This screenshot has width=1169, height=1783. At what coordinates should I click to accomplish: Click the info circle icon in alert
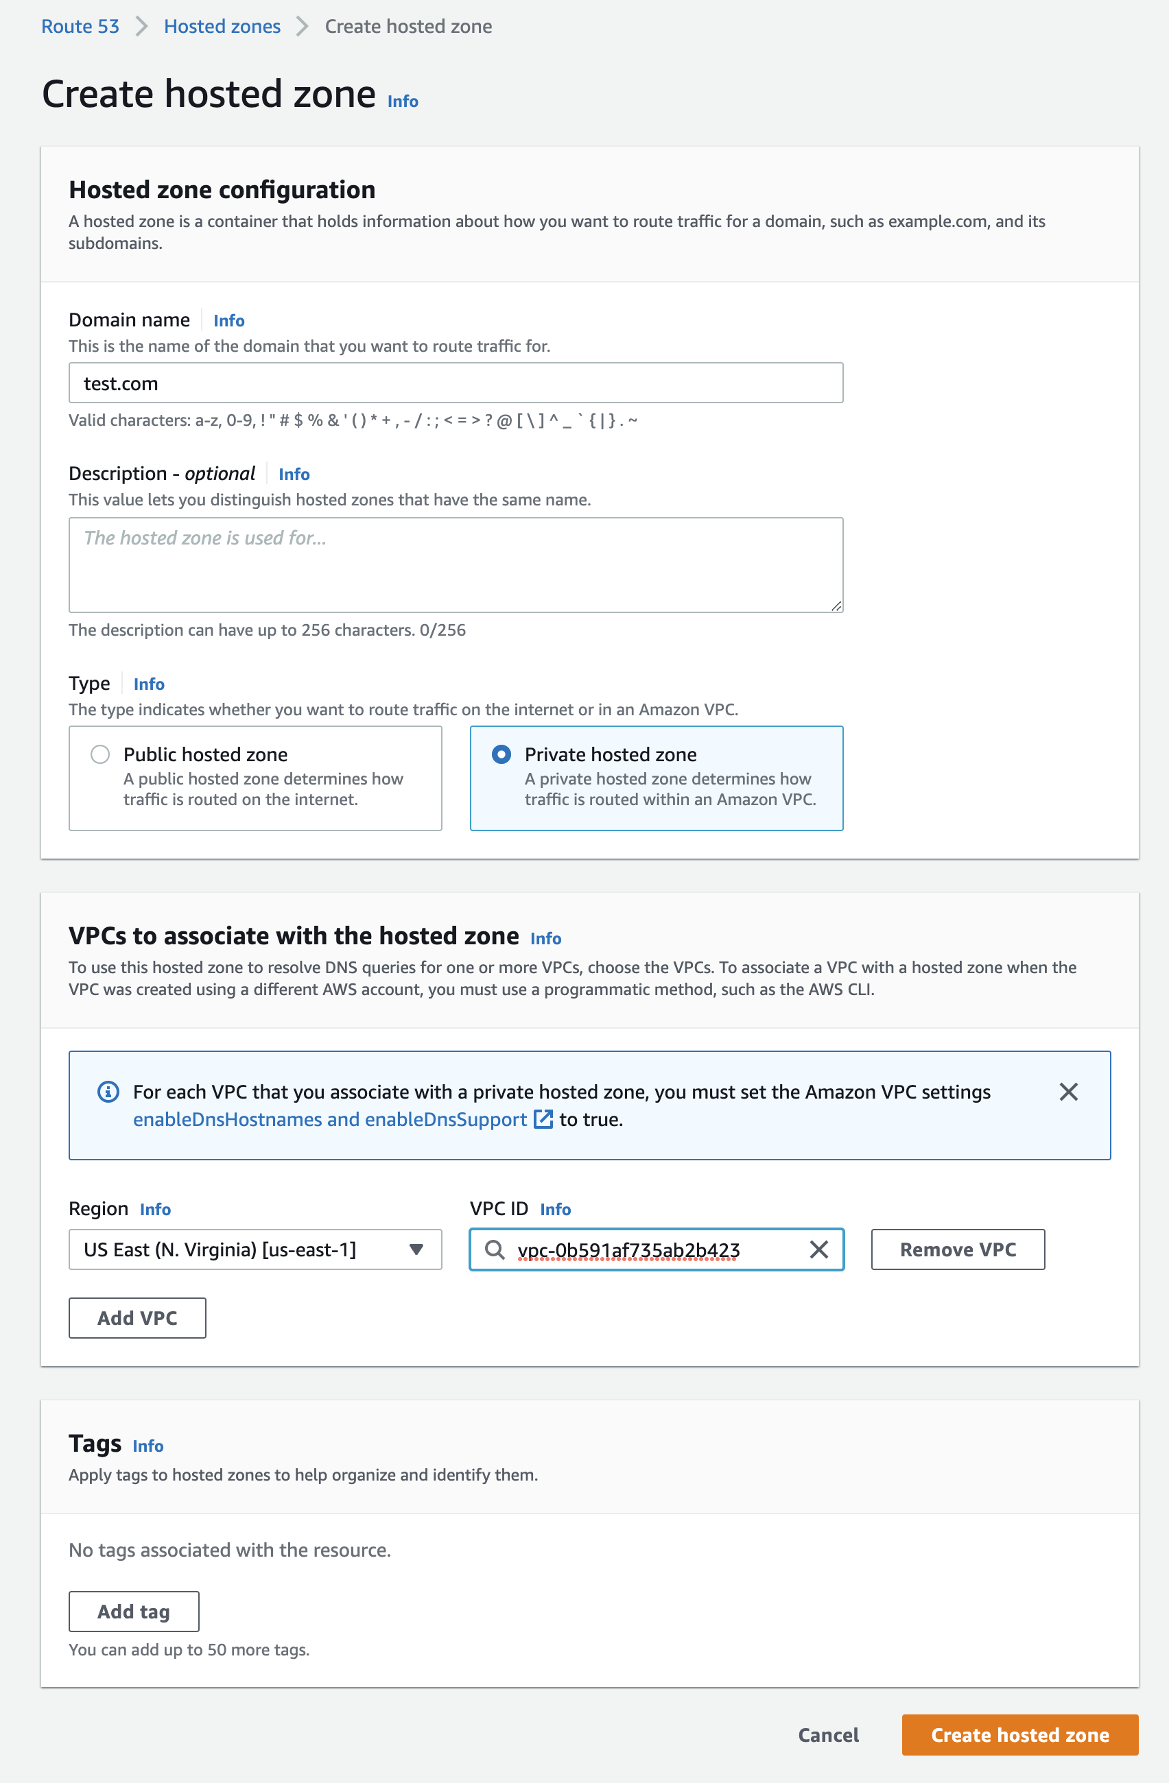coord(108,1092)
